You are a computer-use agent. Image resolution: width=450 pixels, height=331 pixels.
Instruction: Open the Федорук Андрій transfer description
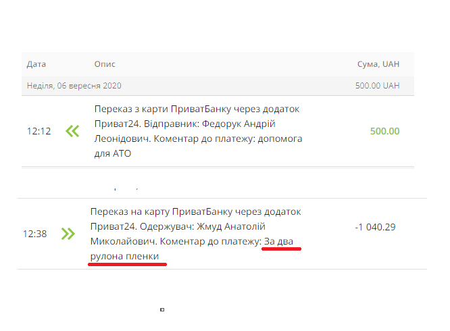[198, 131]
